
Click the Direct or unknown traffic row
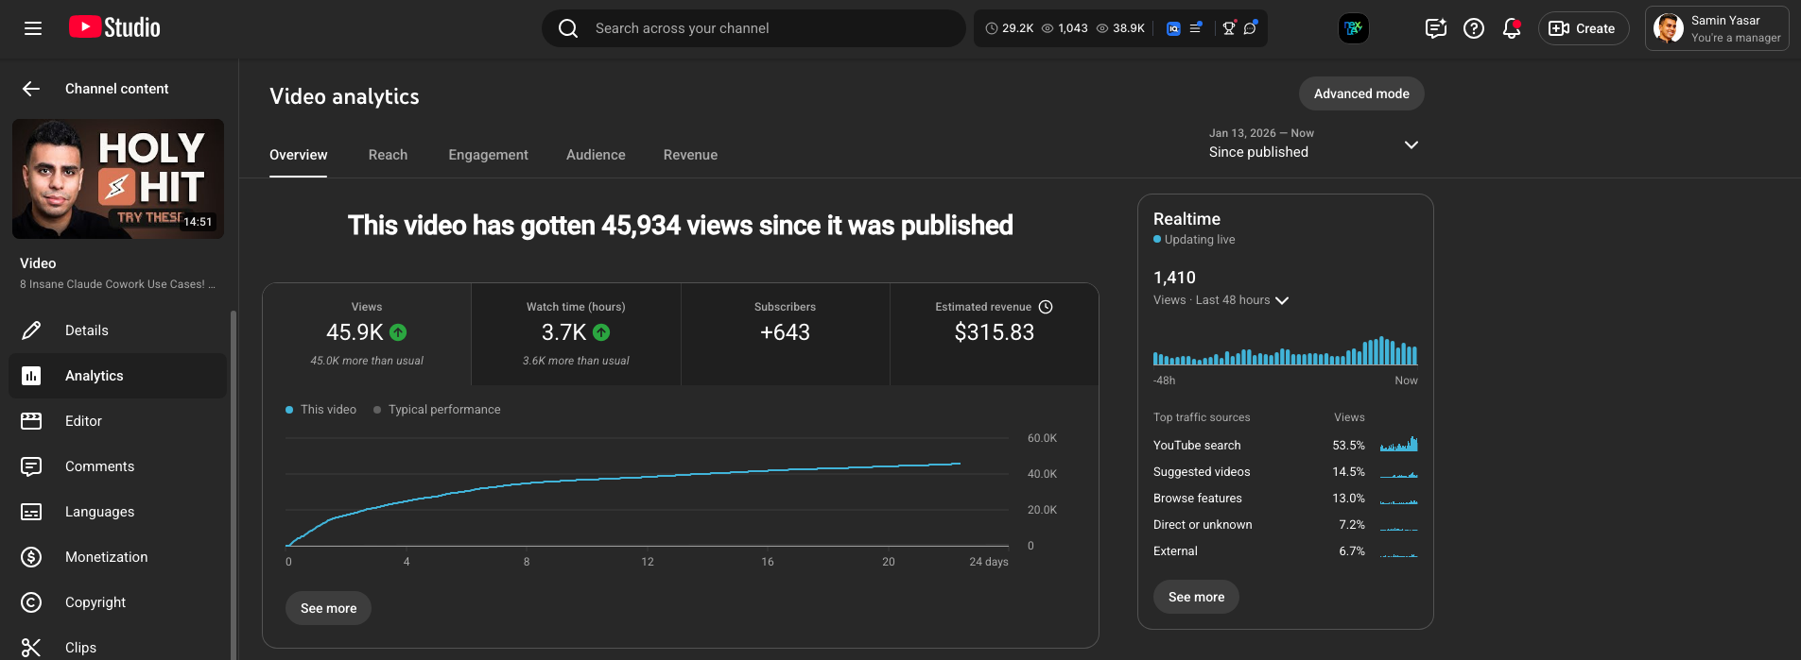pos(1286,524)
